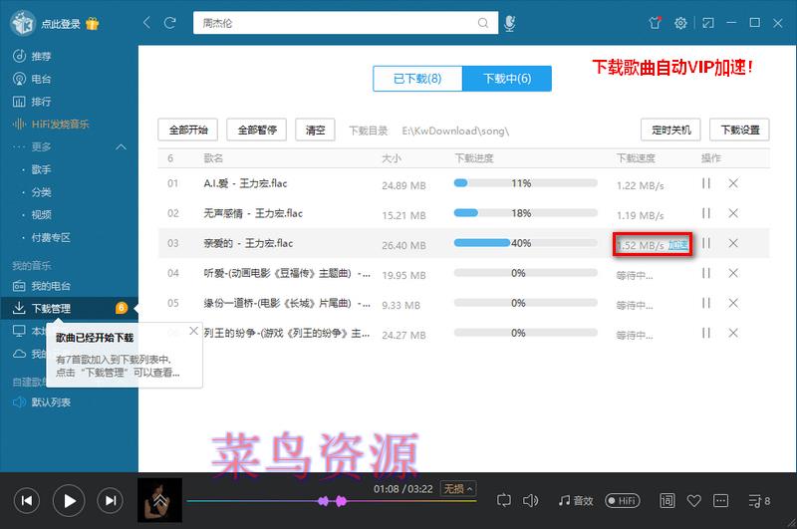The image size is (797, 529).
Task: Click the 加速 link on 亲爱的 row
Action: pyautogui.click(x=677, y=245)
